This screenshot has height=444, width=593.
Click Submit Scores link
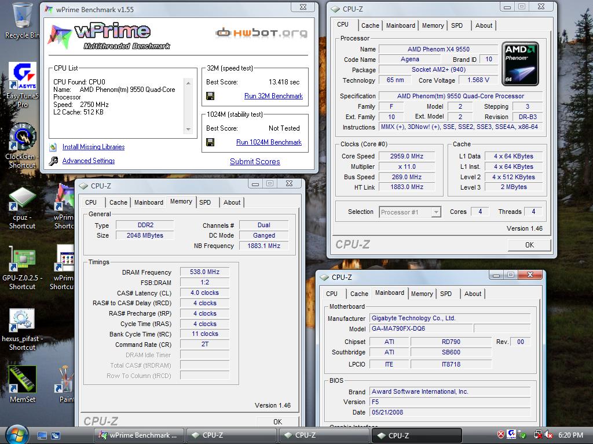[x=255, y=162]
